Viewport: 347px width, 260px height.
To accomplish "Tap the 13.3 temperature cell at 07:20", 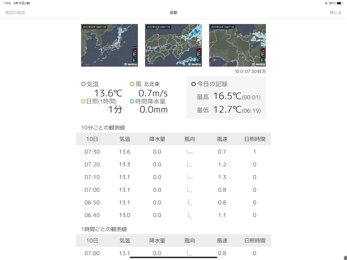I will coord(125,164).
